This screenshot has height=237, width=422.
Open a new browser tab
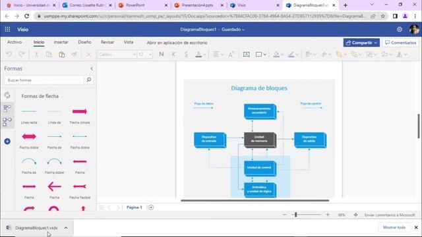click(346, 5)
